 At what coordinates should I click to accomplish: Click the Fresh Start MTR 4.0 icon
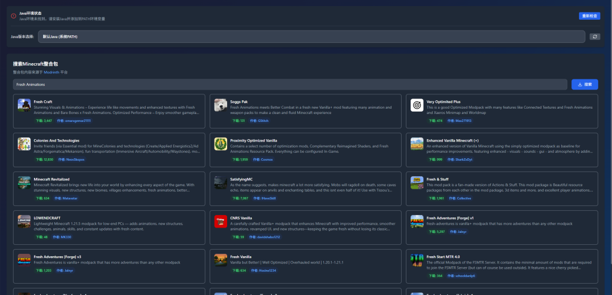tap(417, 260)
